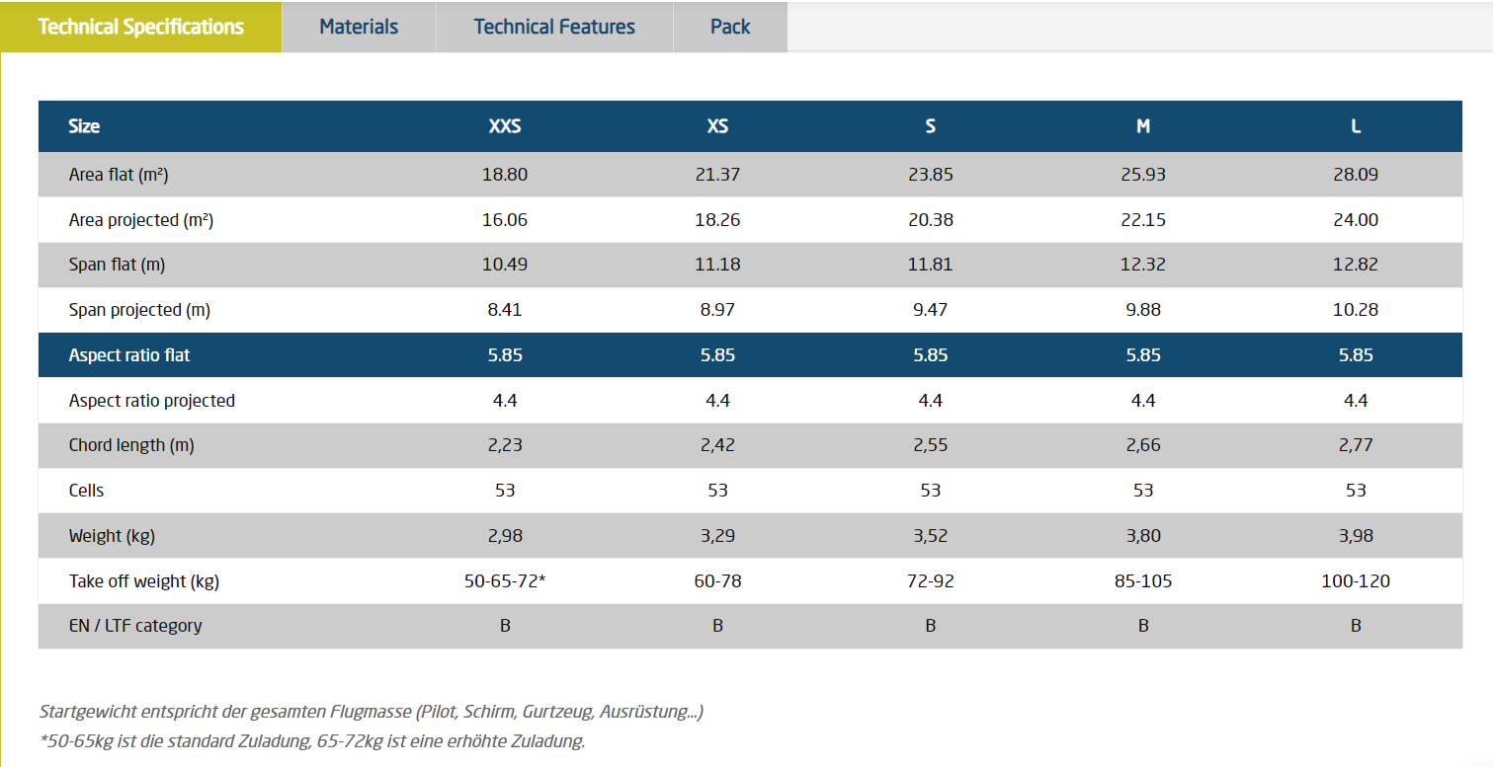Click the 100-120 take off weight value
Viewport: 1493px width, 767px height.
pos(1356,581)
